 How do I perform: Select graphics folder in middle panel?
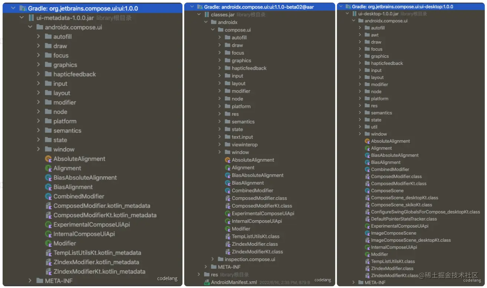pyautogui.click(x=241, y=61)
